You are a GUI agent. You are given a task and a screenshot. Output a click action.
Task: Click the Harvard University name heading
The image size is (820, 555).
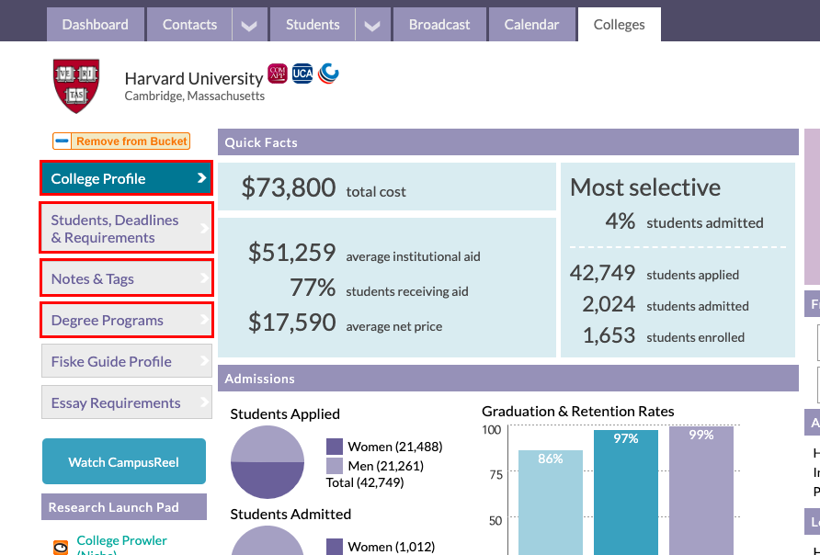coord(193,78)
